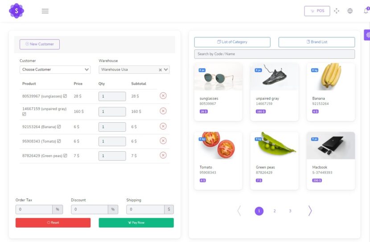Click the Tomato quantity field
Image resolution: width=370 pixels, height=242 pixels.
[112, 141]
